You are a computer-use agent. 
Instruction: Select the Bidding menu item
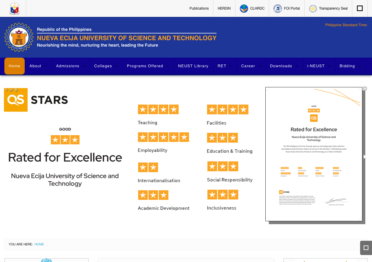(350, 66)
